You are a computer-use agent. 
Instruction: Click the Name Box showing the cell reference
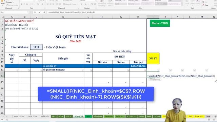click(x=13, y=12)
